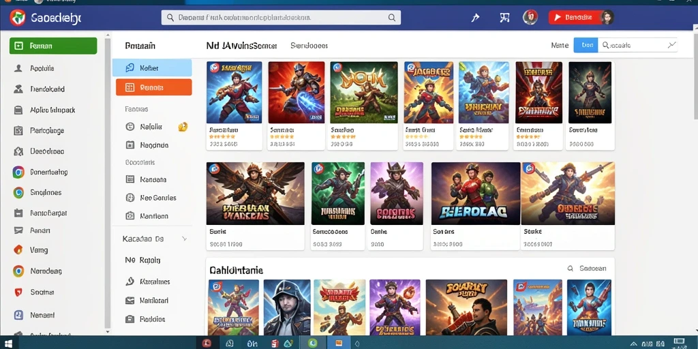Click the arrow icon in the header

click(x=475, y=18)
